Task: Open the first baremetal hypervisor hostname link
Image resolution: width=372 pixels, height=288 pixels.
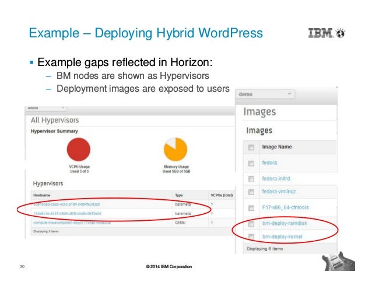Action: pyautogui.click(x=66, y=204)
